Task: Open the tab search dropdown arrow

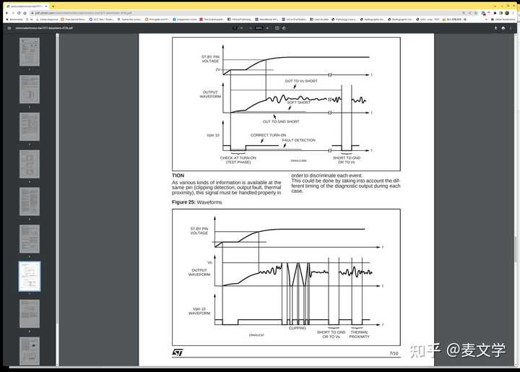Action: pyautogui.click(x=53, y=7)
